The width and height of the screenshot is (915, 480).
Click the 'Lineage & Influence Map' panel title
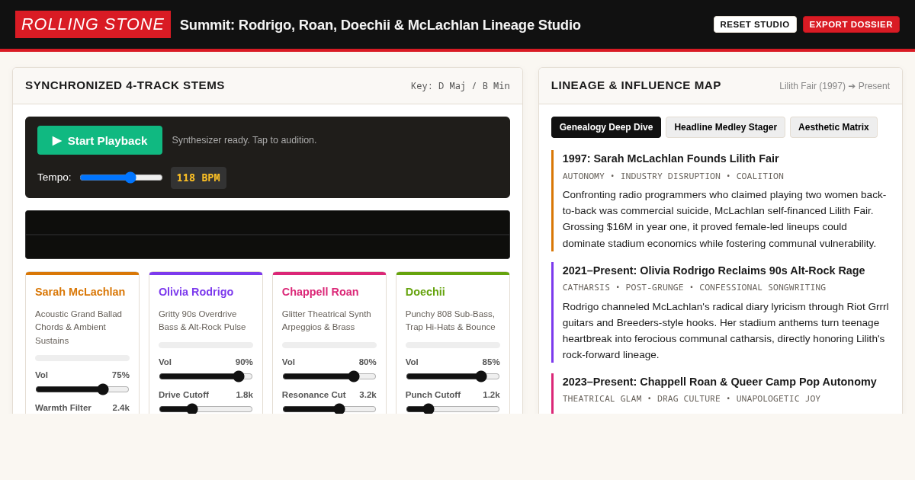click(636, 85)
